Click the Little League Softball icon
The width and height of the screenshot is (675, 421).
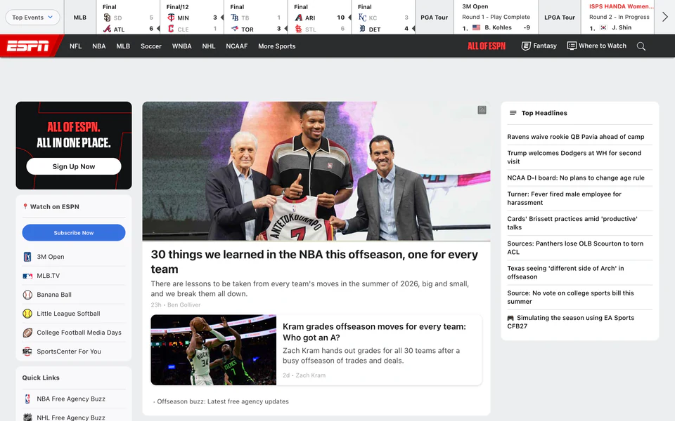[27, 314]
